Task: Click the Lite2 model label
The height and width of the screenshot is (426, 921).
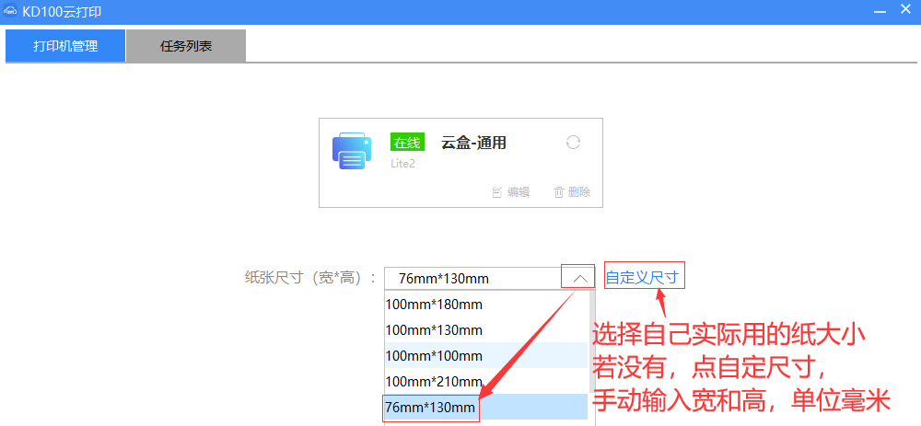Action: (403, 164)
